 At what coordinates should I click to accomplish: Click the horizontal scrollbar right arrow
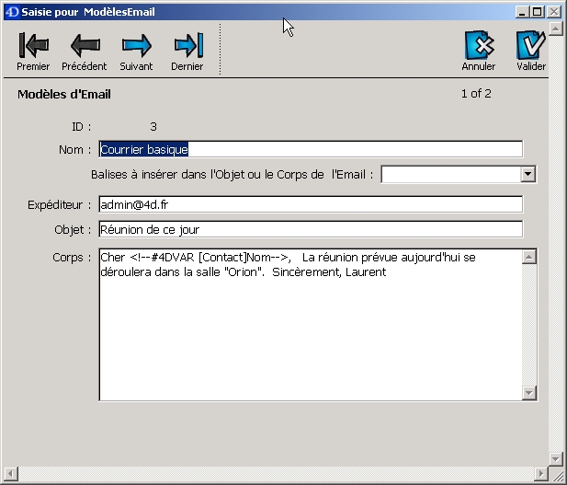point(541,473)
